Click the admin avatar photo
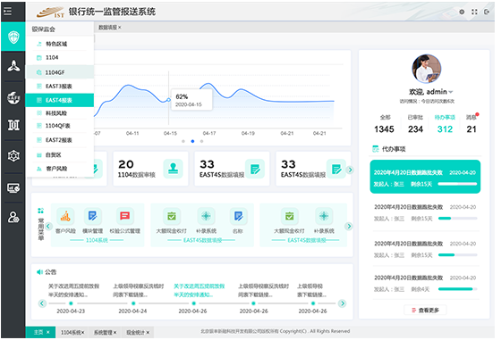The image size is (501, 340). [426, 69]
